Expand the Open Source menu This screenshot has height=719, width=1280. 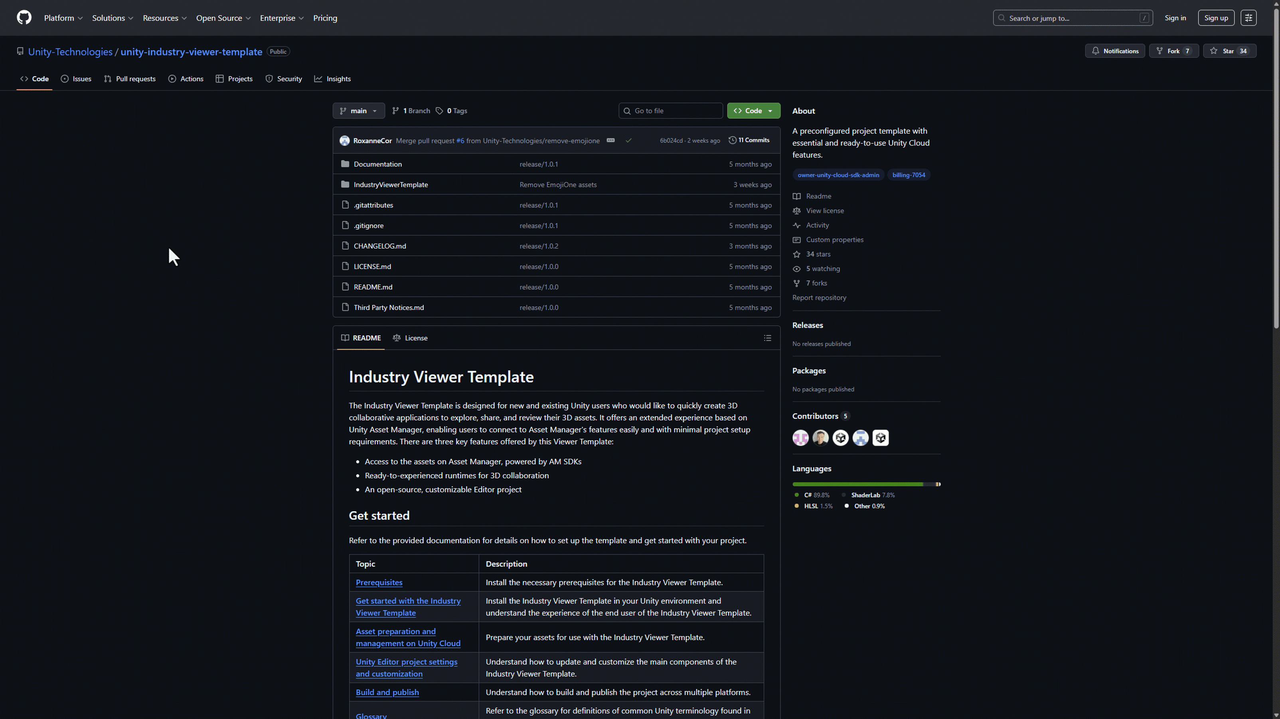click(223, 18)
